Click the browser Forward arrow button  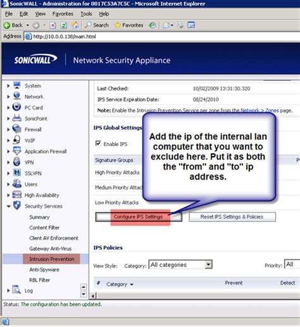point(36,25)
